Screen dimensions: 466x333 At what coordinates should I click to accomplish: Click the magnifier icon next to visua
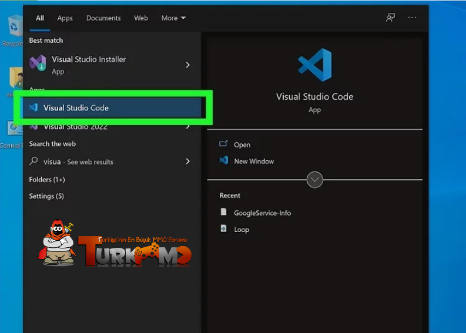33,161
